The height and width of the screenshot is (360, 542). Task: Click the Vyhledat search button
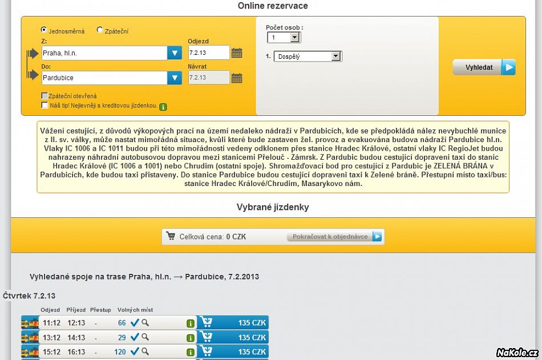[484, 67]
